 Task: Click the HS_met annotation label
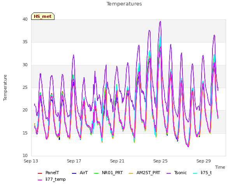tap(43, 16)
